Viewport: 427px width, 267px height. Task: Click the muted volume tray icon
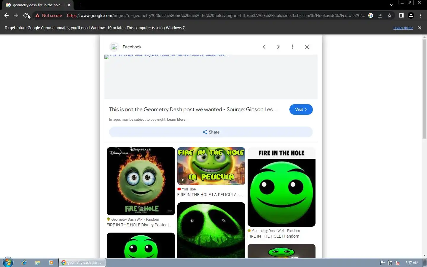coord(397,263)
